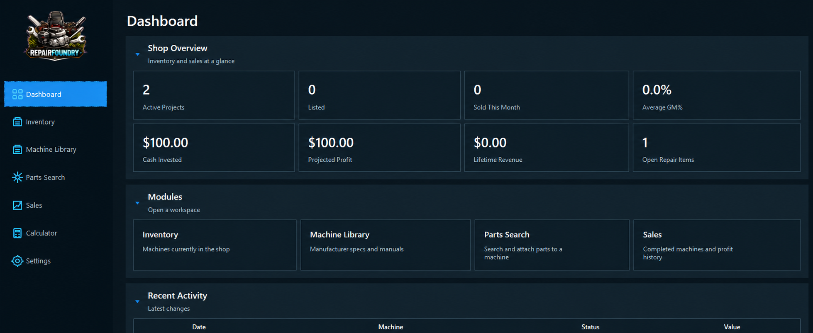The image size is (813, 333).
Task: Click the Active Projects stat card
Action: (214, 95)
